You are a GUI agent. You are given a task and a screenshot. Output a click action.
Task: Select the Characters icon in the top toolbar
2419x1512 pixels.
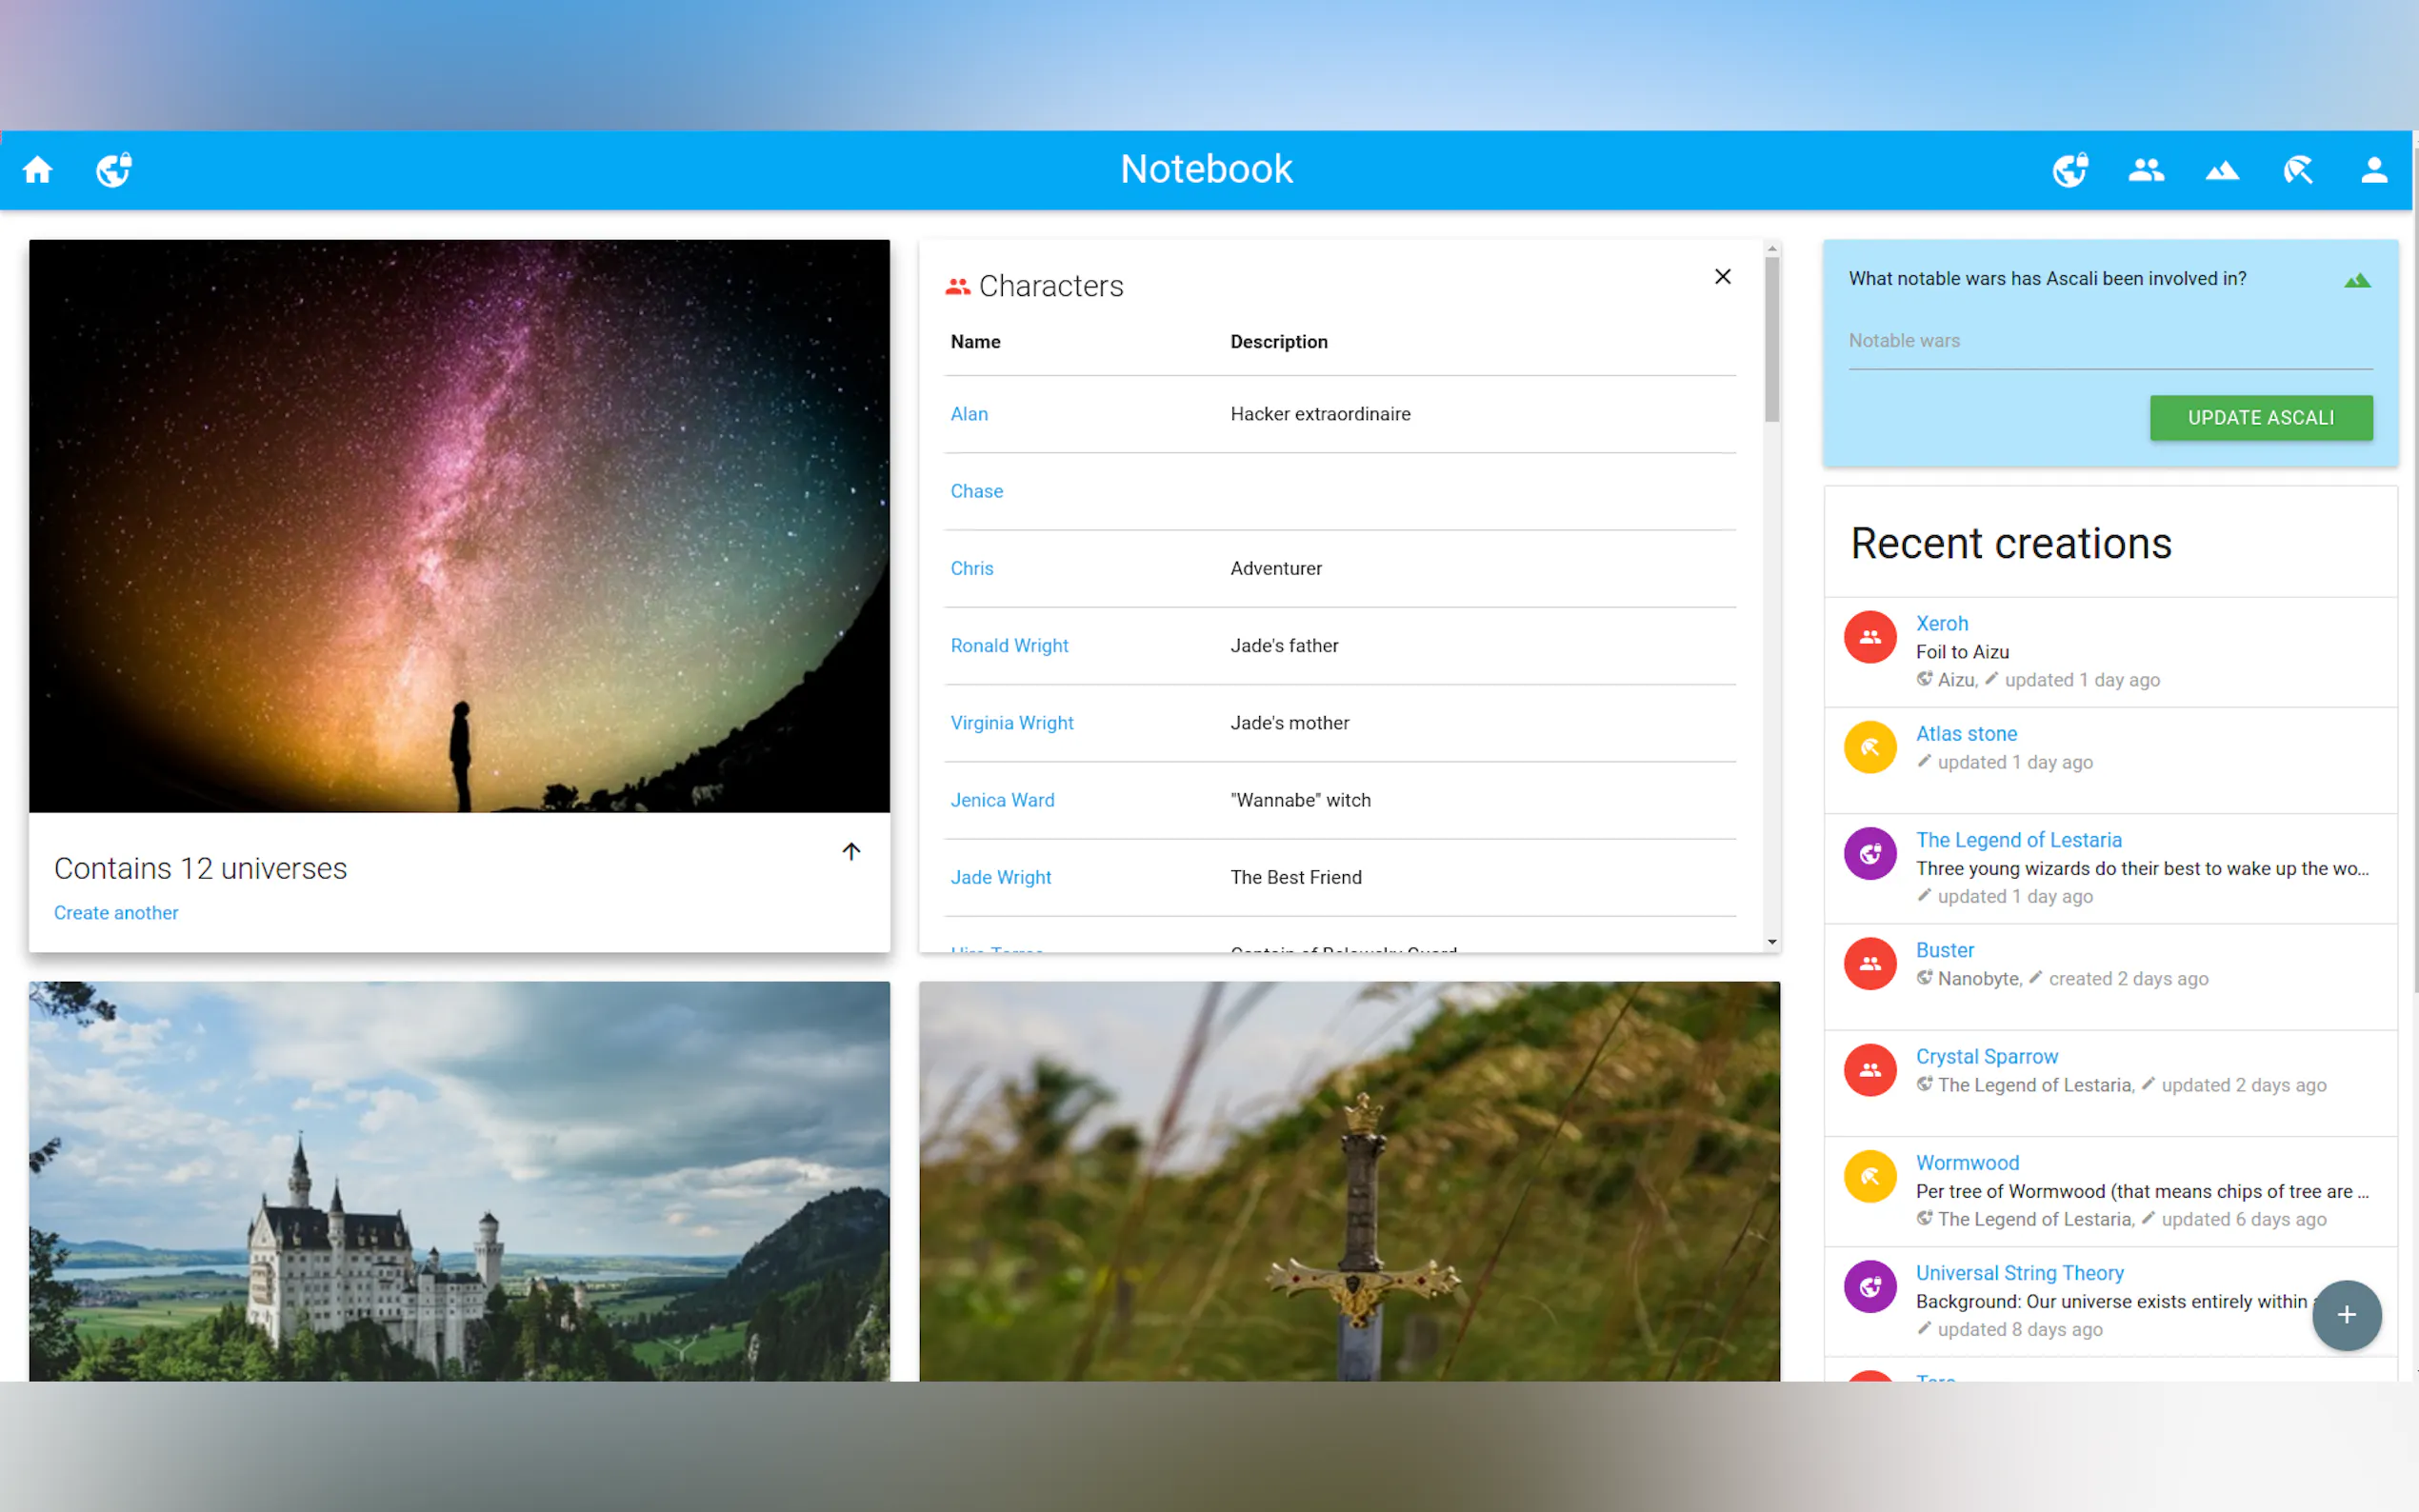[2145, 169]
